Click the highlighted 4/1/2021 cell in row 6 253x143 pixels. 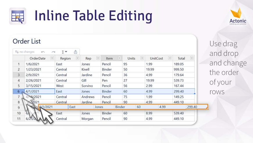40,91
